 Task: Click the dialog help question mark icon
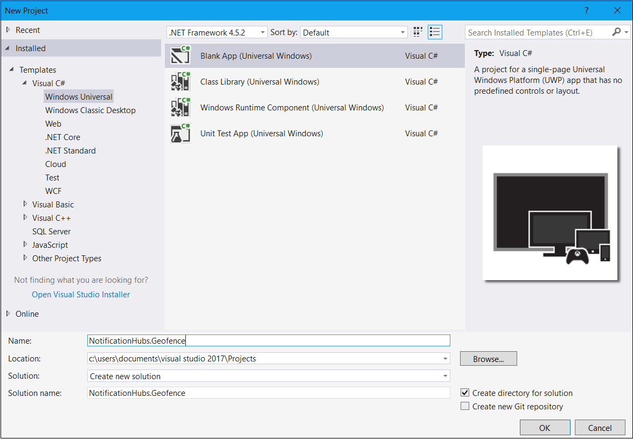coord(587,10)
